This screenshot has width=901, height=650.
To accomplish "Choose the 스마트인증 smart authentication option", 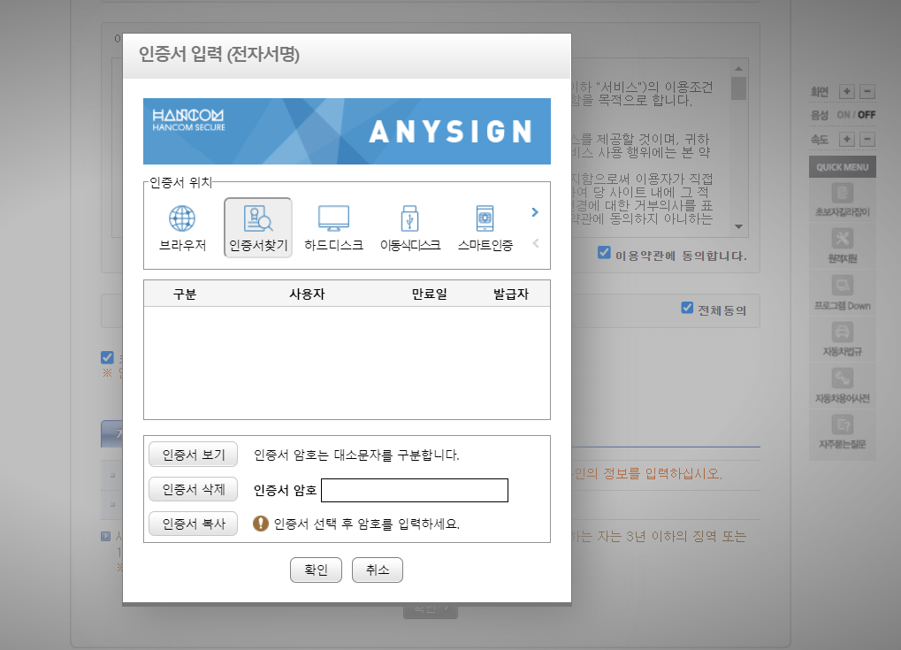I will point(485,227).
